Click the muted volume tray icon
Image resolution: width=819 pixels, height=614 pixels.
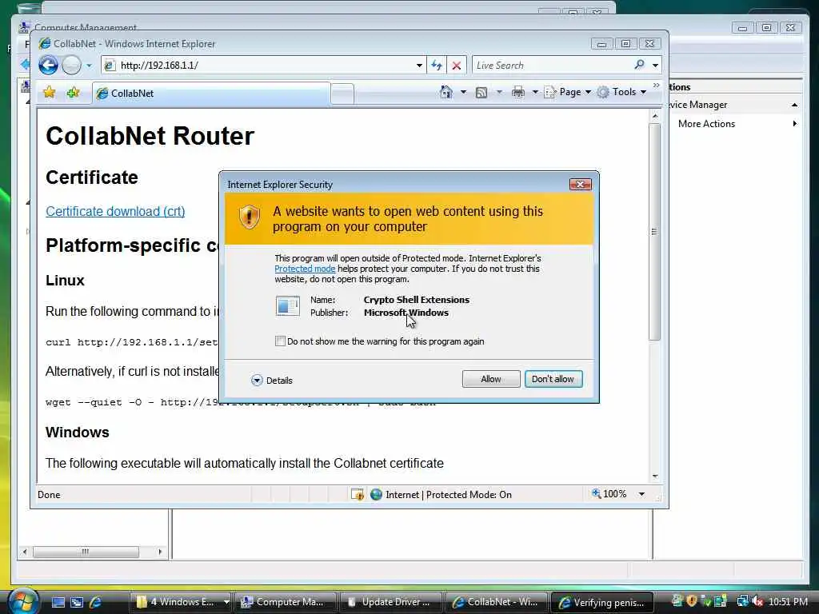click(x=757, y=601)
